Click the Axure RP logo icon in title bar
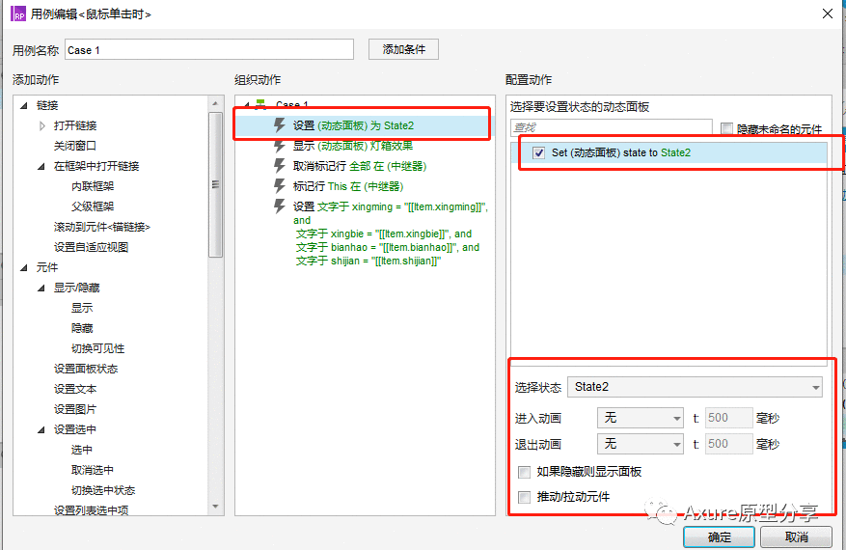 click(18, 14)
